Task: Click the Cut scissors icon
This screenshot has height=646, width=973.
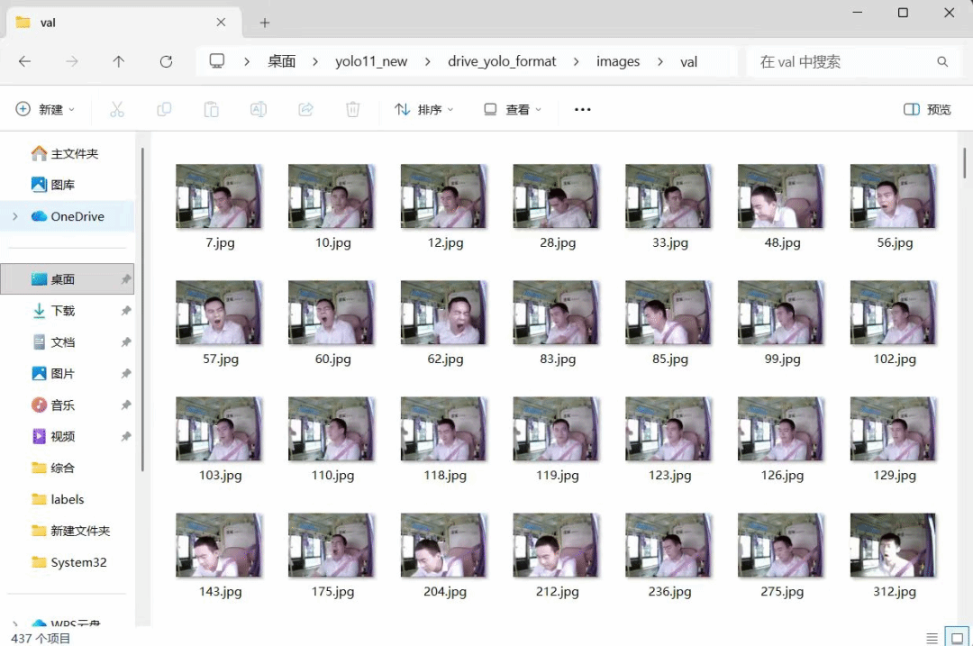Action: pyautogui.click(x=116, y=110)
